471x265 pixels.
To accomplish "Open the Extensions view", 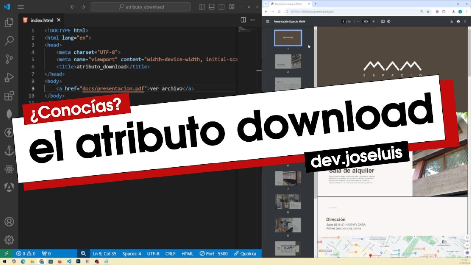I will click(x=9, y=96).
